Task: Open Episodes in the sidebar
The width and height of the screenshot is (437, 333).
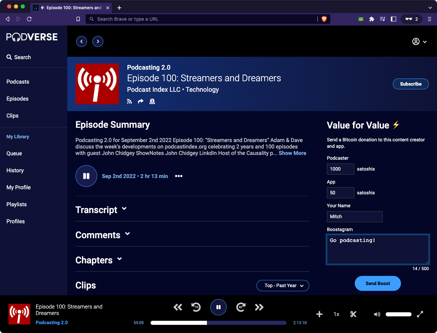Action: coord(17,99)
